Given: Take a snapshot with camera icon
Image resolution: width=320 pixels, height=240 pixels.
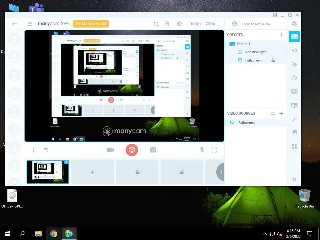Looking at the screenshot, I should click(153, 150).
